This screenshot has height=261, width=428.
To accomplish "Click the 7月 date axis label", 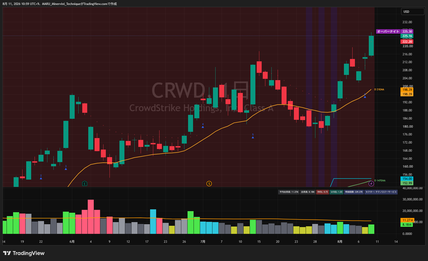I will click(203, 241).
